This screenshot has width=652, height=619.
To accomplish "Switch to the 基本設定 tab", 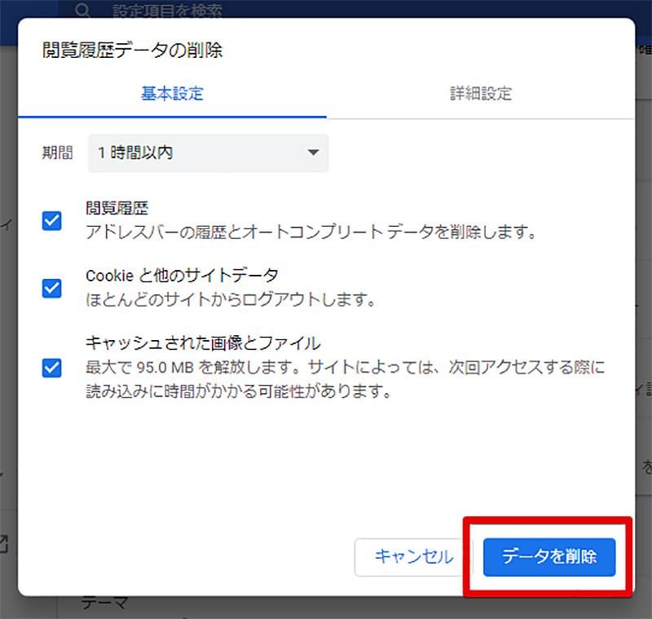I will [x=172, y=94].
